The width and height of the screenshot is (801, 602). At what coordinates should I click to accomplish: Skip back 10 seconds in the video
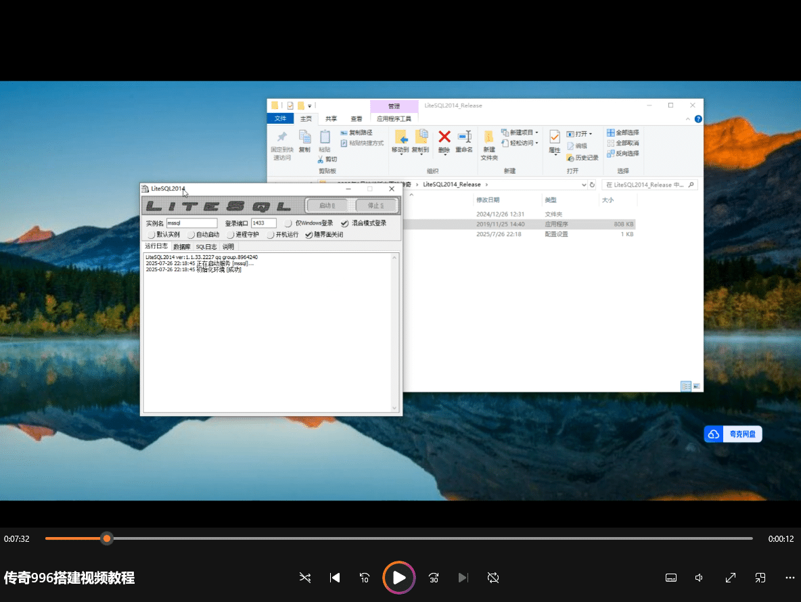365,578
